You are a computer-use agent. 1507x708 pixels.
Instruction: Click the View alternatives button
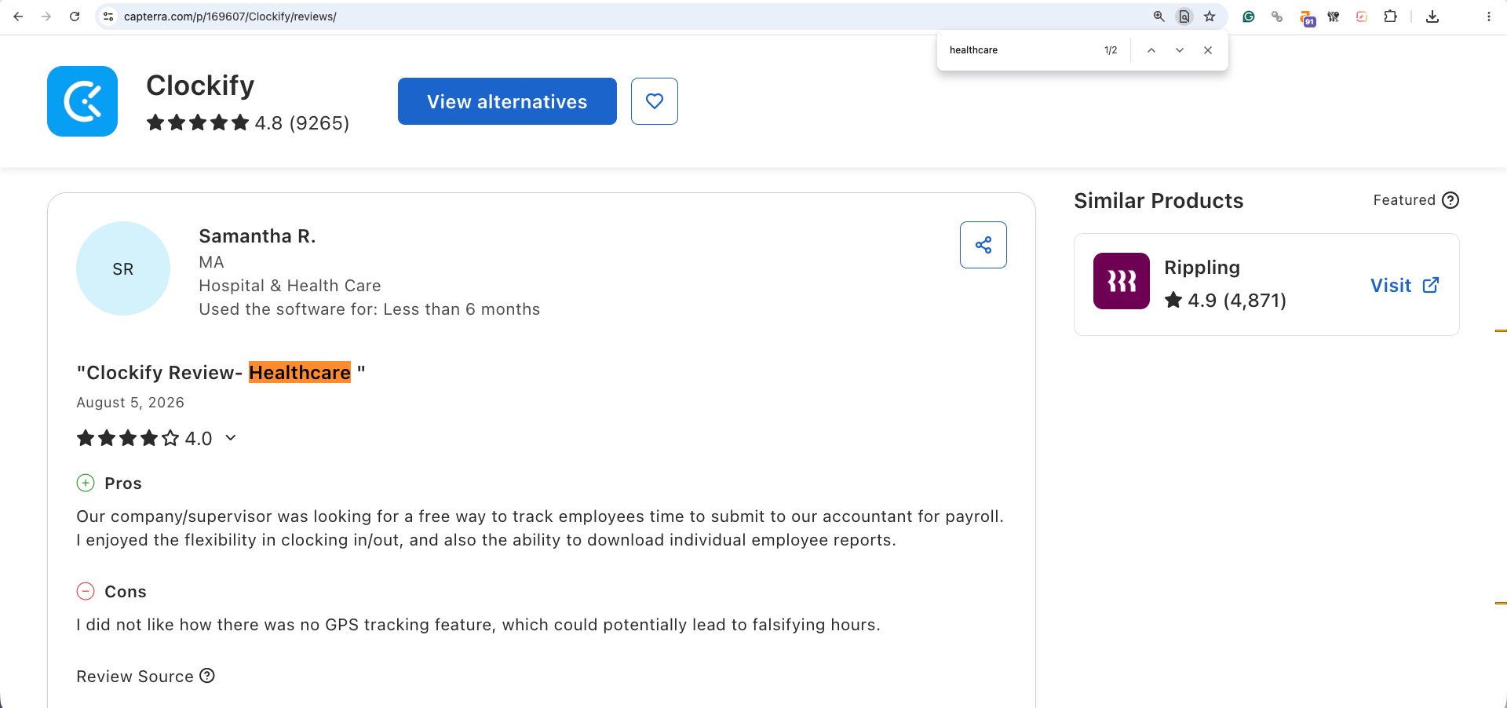[x=507, y=101]
